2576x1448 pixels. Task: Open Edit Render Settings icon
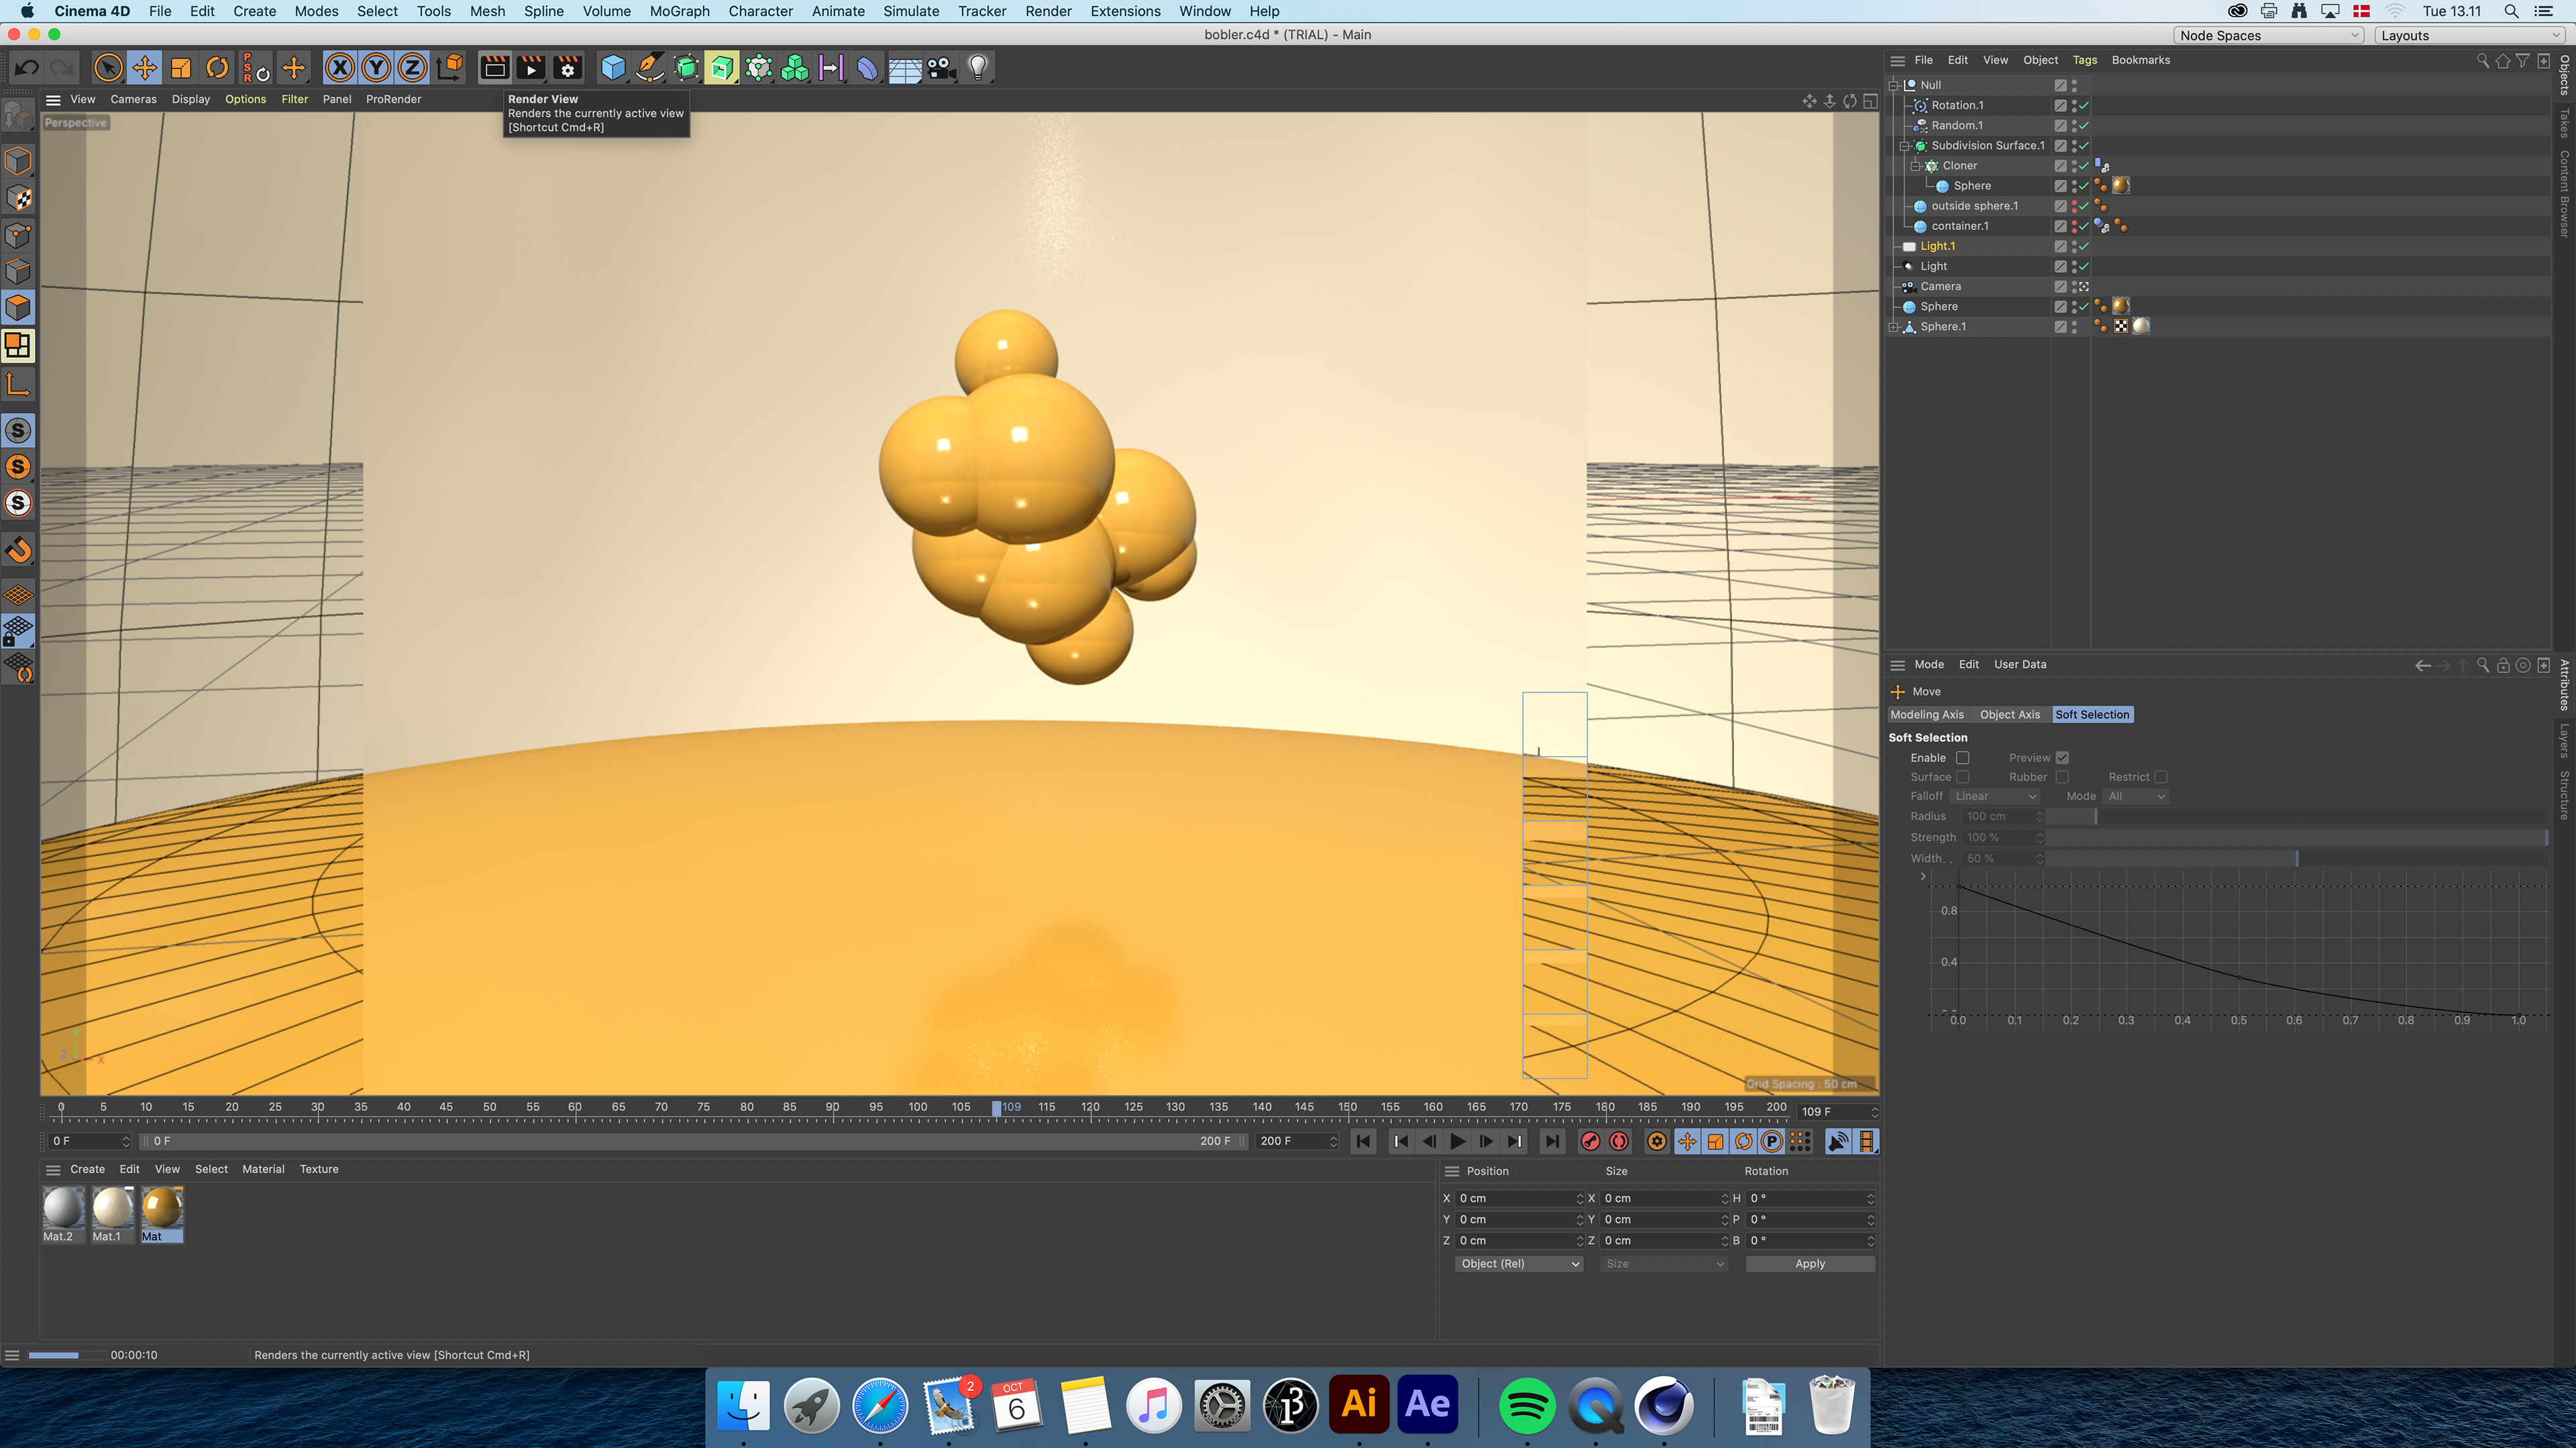(x=567, y=68)
